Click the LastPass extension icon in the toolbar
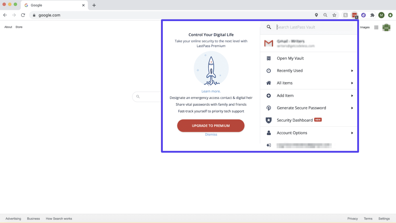Viewport: 396px width, 223px height. (x=354, y=15)
